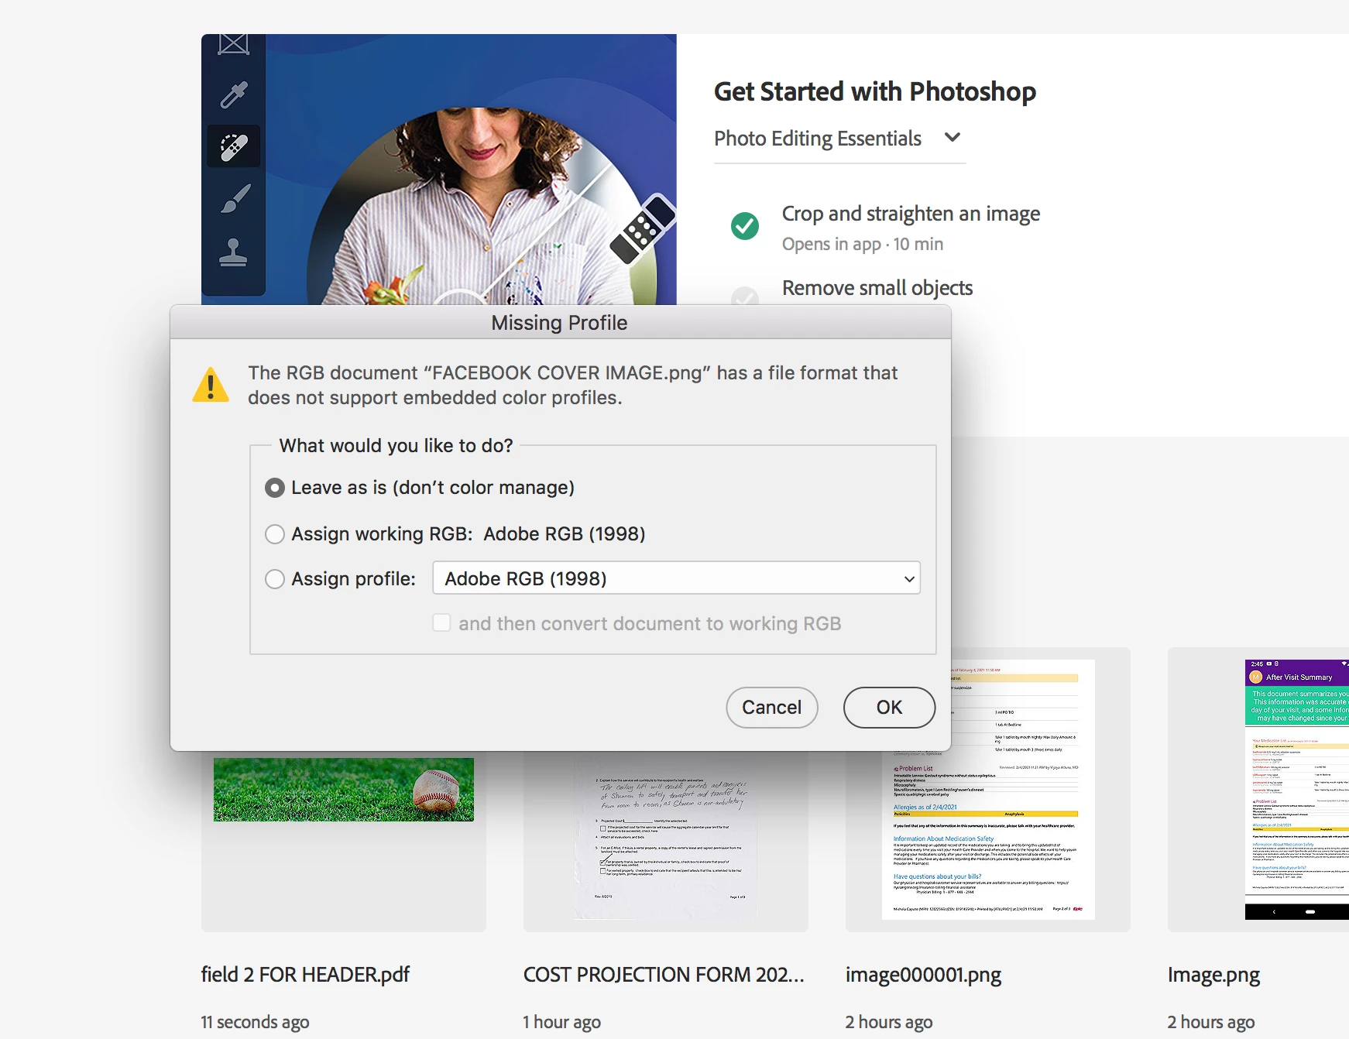This screenshot has height=1039, width=1349.
Task: Toggle convert document to working RGB checkbox
Action: pyautogui.click(x=441, y=623)
